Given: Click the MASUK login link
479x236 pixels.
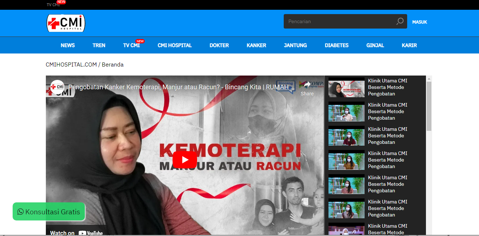Looking at the screenshot, I should (x=419, y=22).
